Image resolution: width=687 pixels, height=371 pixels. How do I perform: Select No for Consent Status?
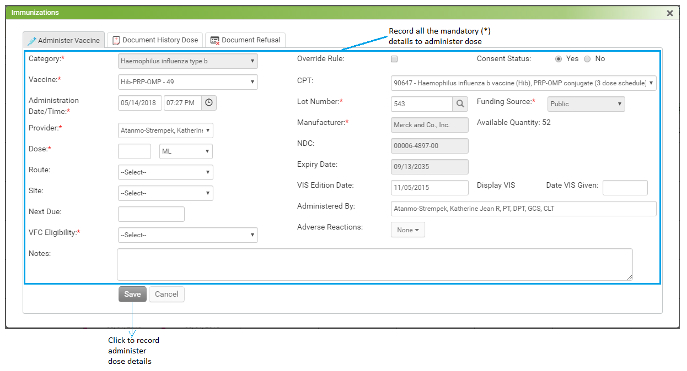[x=587, y=59]
